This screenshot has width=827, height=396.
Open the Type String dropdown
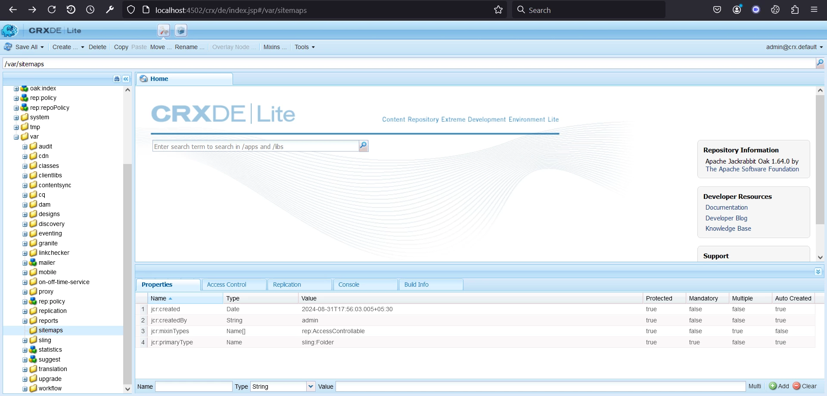pyautogui.click(x=311, y=387)
